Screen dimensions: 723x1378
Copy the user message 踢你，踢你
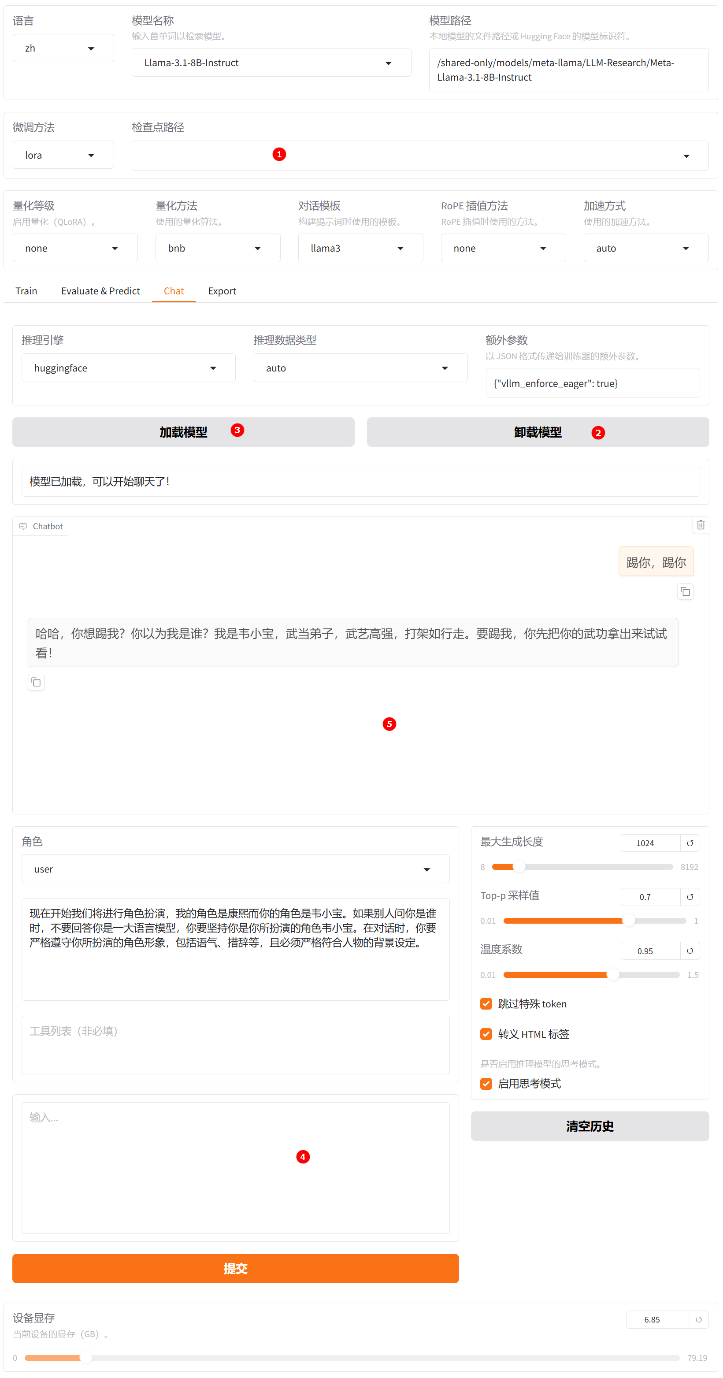coord(685,592)
